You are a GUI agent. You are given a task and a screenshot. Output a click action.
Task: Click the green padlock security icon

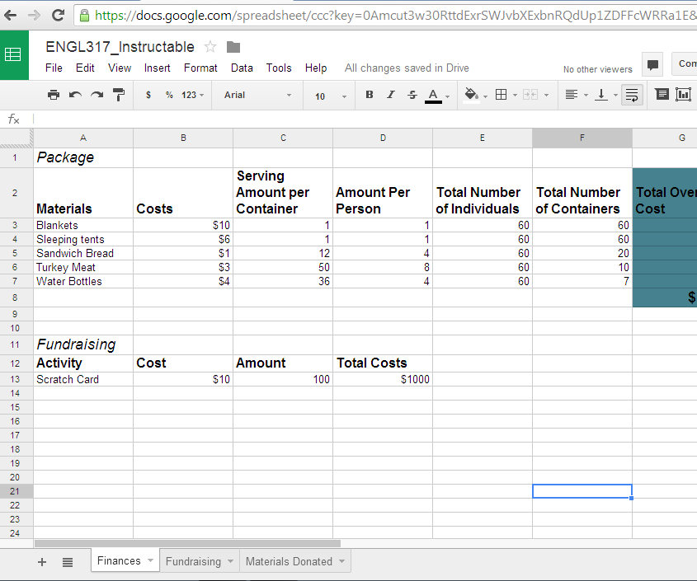(x=84, y=16)
